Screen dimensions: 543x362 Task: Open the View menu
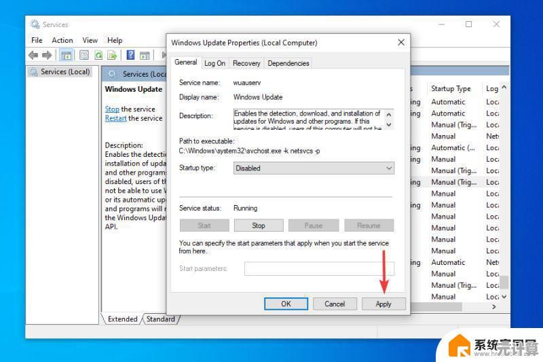click(x=90, y=40)
